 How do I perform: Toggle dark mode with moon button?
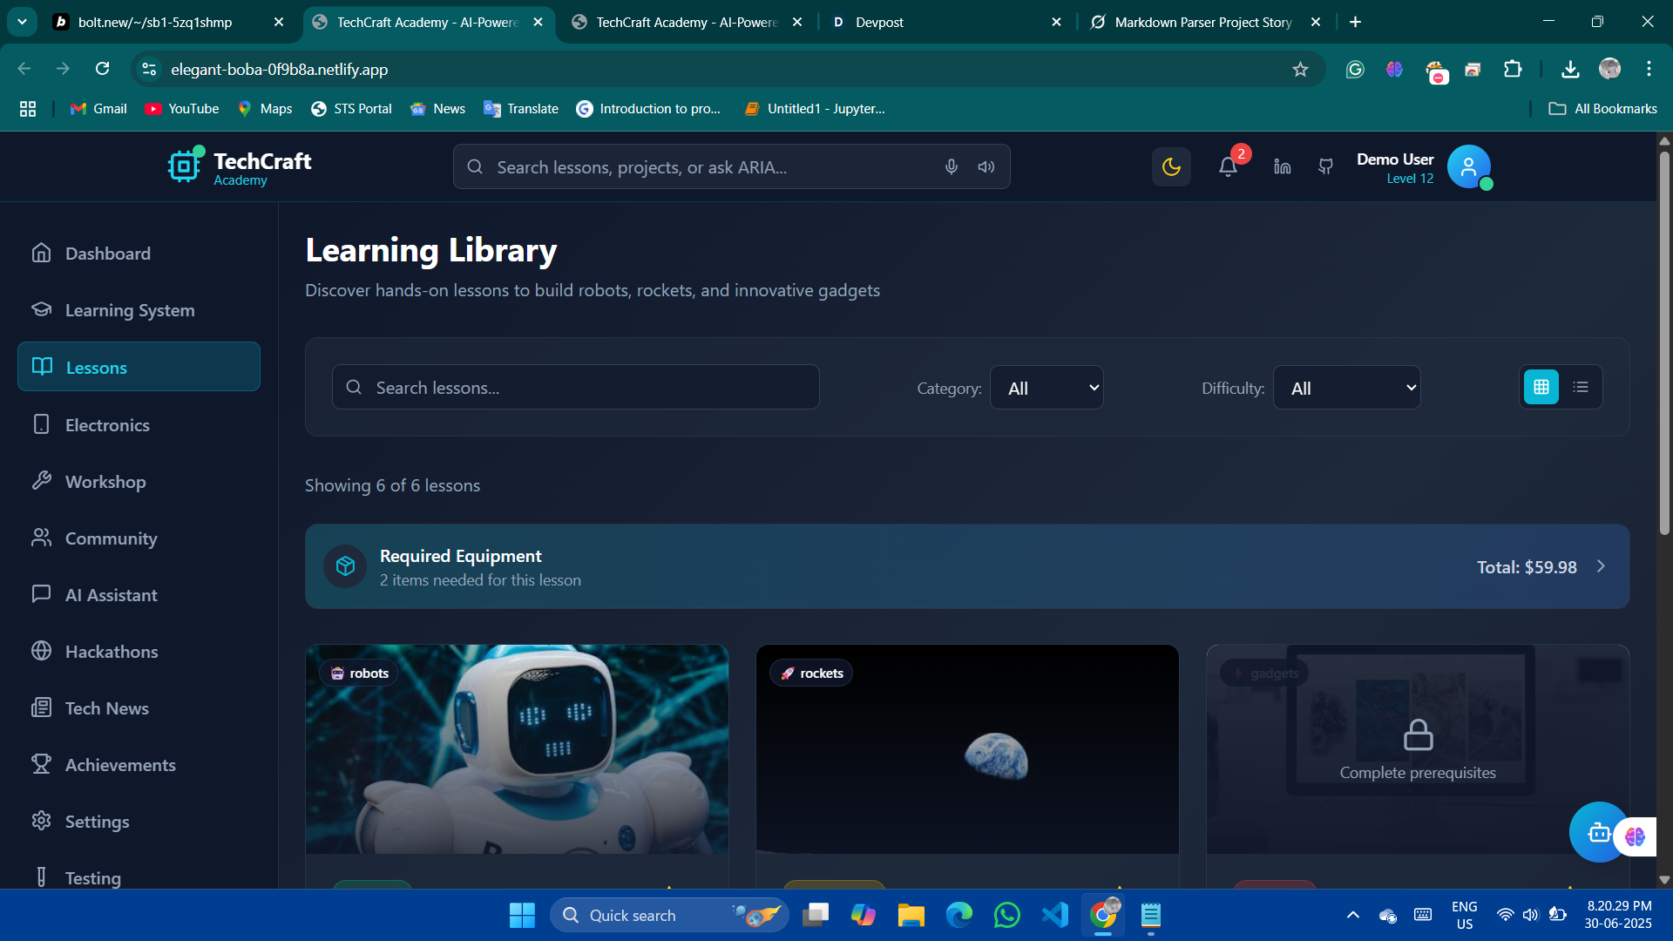click(1171, 166)
